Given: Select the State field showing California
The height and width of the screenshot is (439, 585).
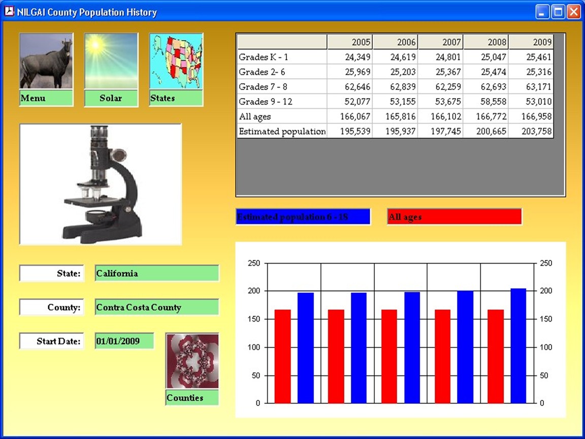Looking at the screenshot, I should [156, 273].
